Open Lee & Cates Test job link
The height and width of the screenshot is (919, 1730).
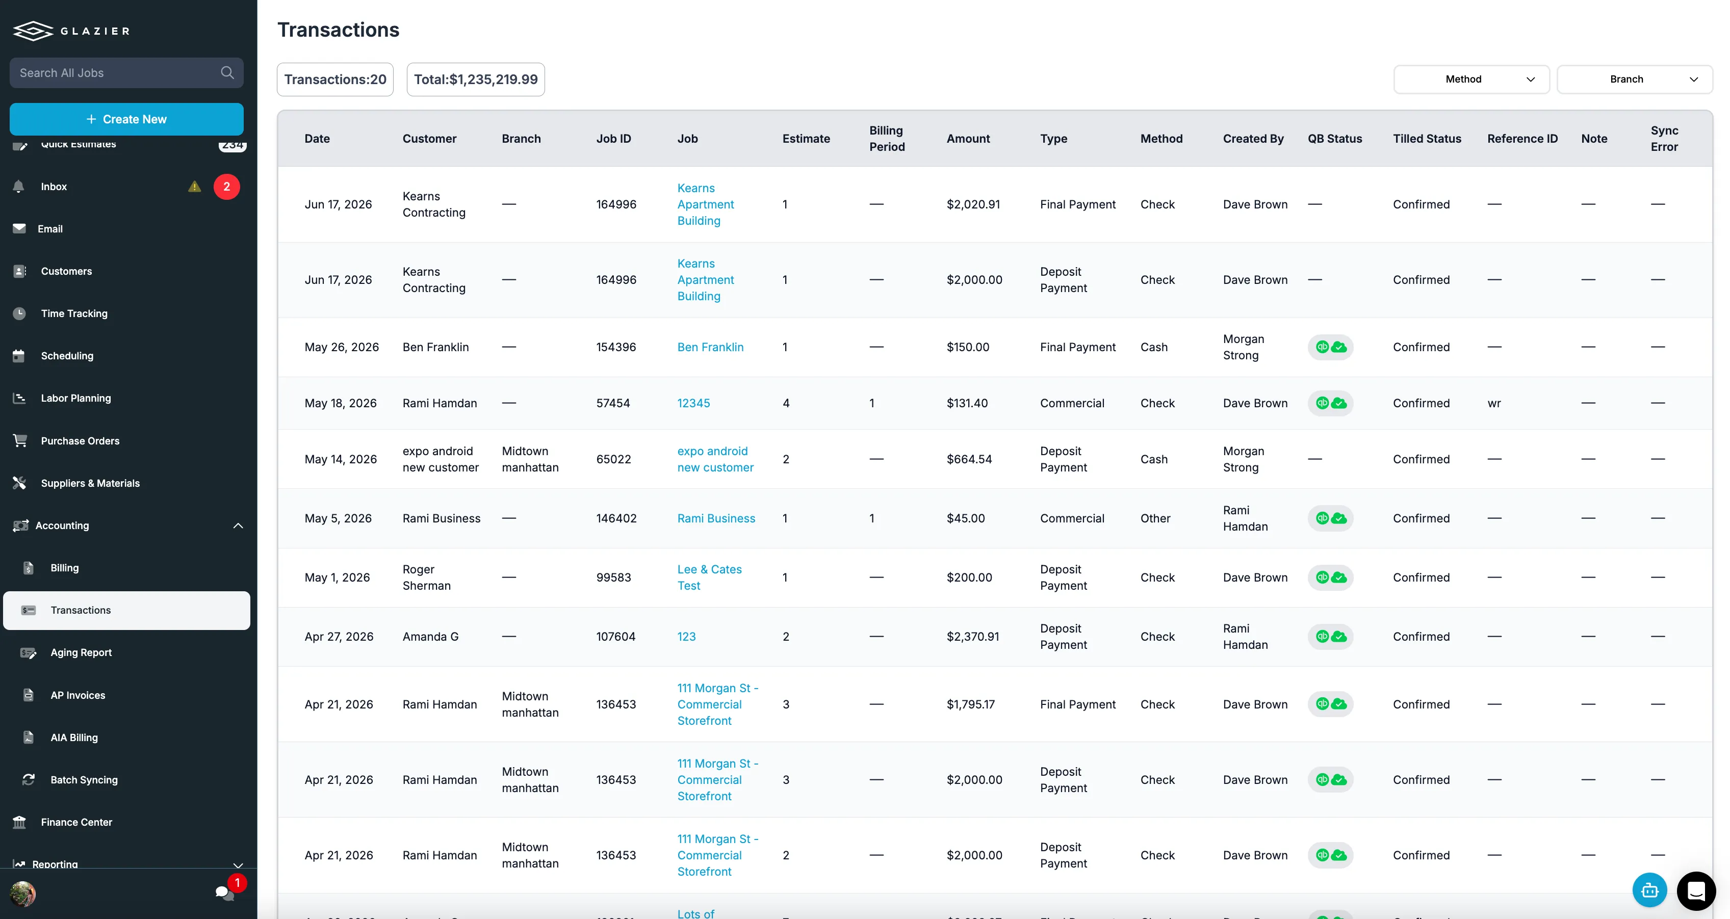[709, 577]
